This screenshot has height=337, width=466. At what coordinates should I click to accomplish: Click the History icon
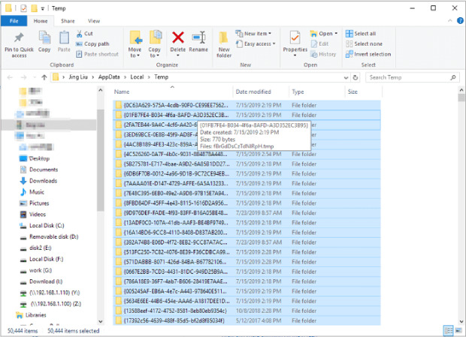pos(314,54)
